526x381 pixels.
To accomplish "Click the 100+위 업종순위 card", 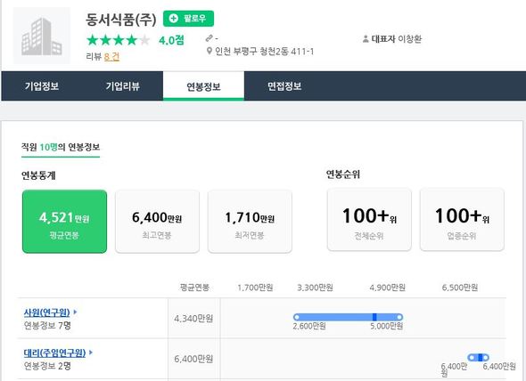I will [x=462, y=220].
